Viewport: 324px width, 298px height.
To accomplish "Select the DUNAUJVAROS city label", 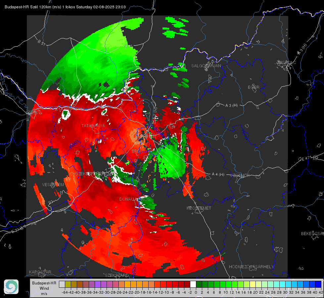I will tap(135, 199).
